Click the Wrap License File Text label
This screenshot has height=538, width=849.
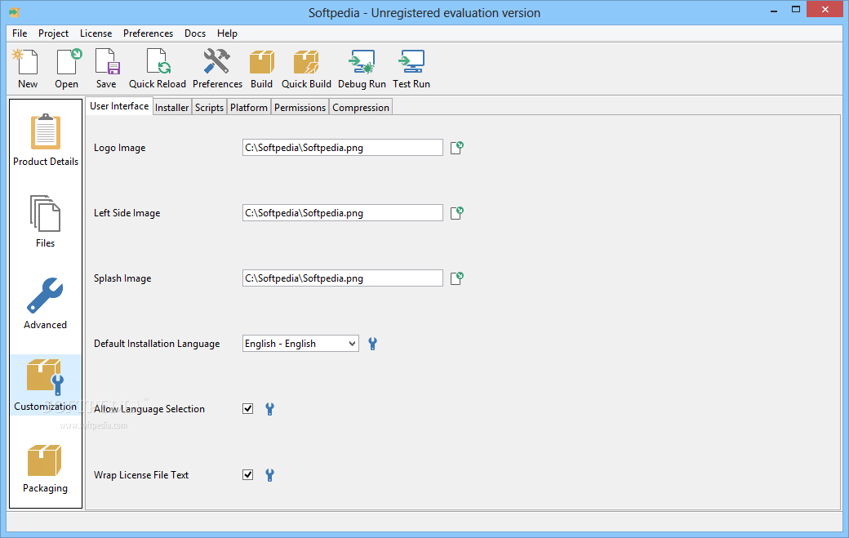coord(140,474)
